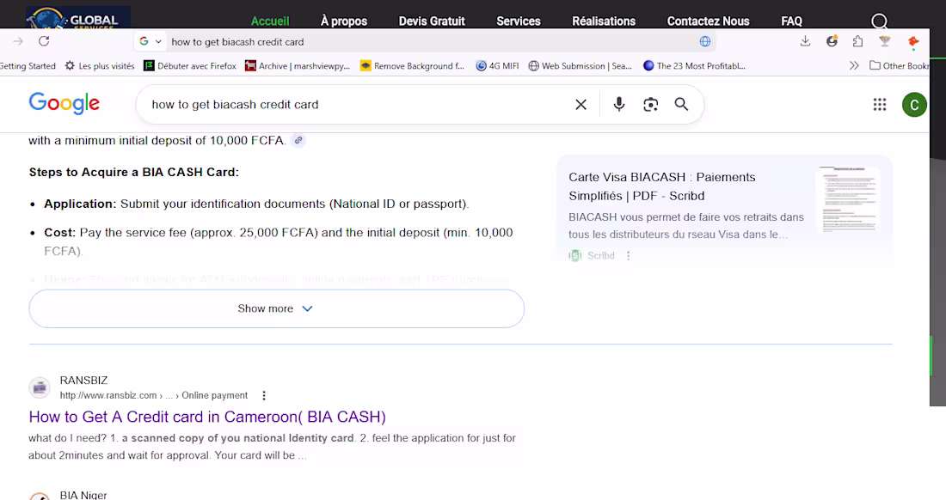This screenshot has width=946, height=500.
Task: Open the Services menu item
Action: pos(519,21)
